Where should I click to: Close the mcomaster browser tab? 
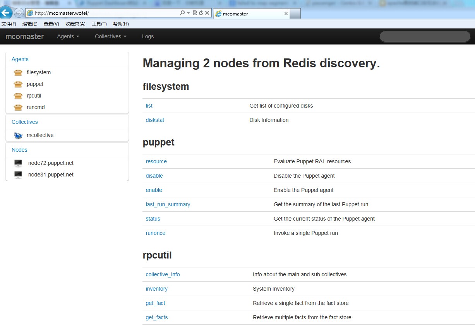point(286,14)
